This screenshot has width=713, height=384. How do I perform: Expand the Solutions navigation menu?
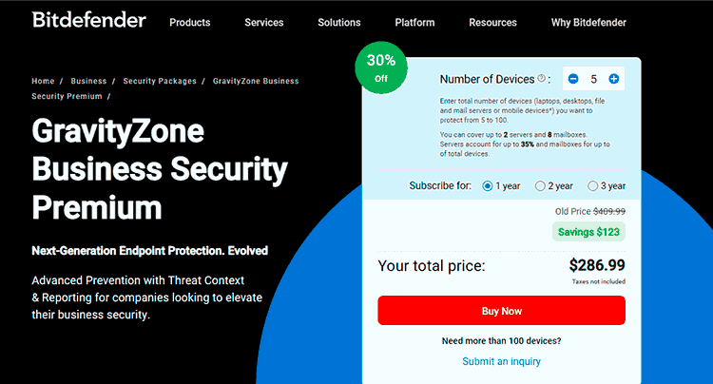pyautogui.click(x=339, y=22)
